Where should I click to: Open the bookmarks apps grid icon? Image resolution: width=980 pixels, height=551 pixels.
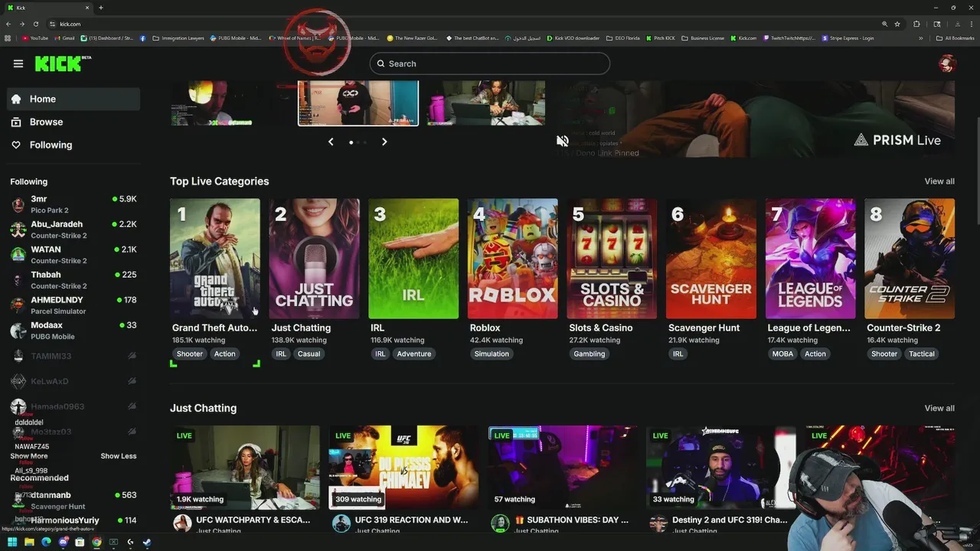pos(8,38)
